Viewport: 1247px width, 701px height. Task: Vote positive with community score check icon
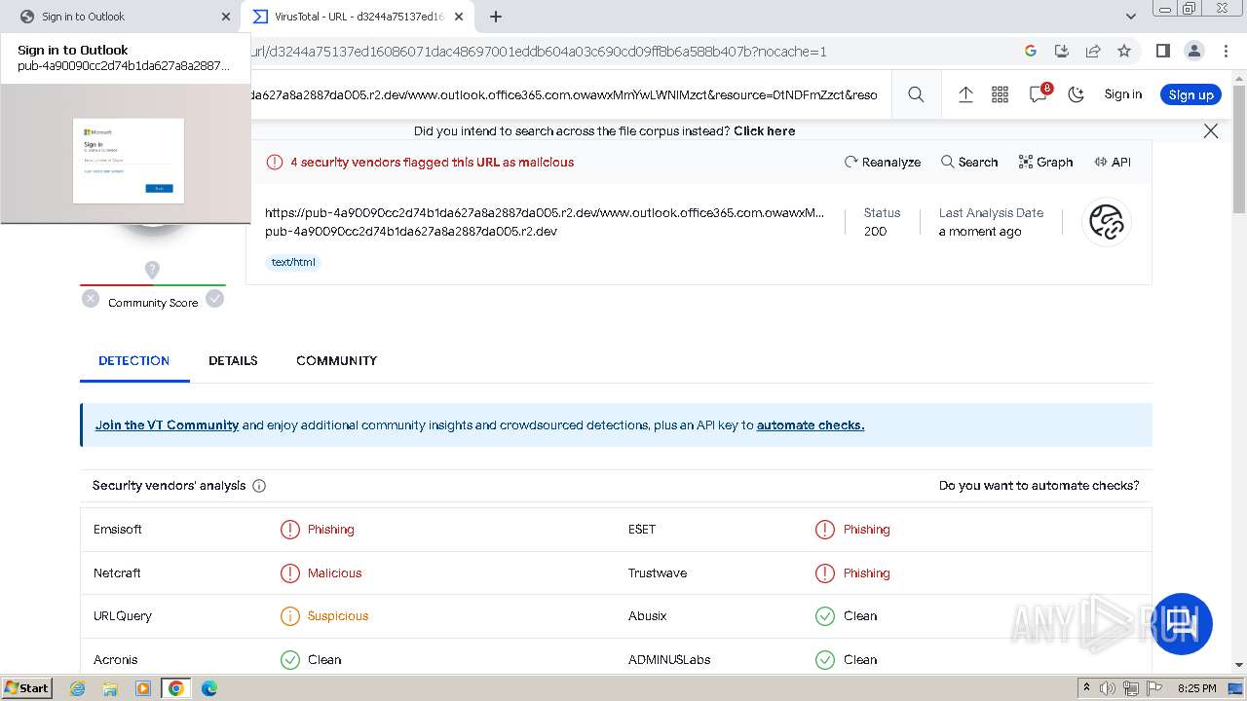coord(215,299)
